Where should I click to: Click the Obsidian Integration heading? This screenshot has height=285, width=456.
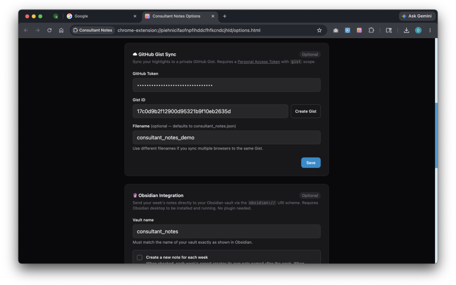[x=158, y=196]
